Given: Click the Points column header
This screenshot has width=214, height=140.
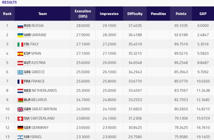Looking at the screenshot, I should pyautogui.click(x=181, y=14).
